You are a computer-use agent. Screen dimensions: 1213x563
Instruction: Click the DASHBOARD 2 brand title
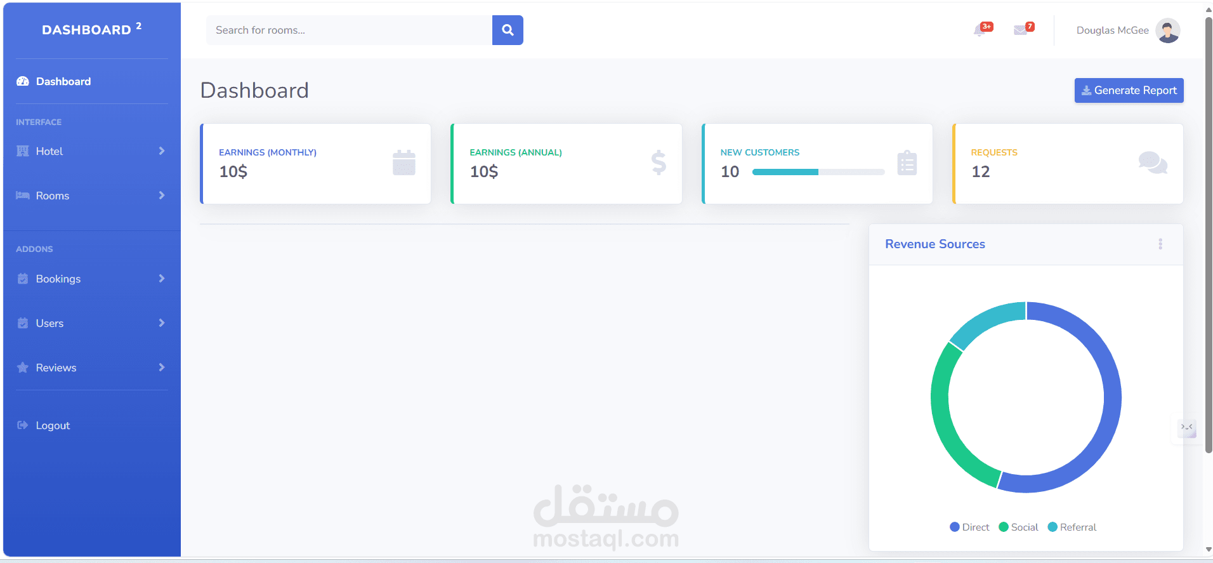[x=92, y=29]
